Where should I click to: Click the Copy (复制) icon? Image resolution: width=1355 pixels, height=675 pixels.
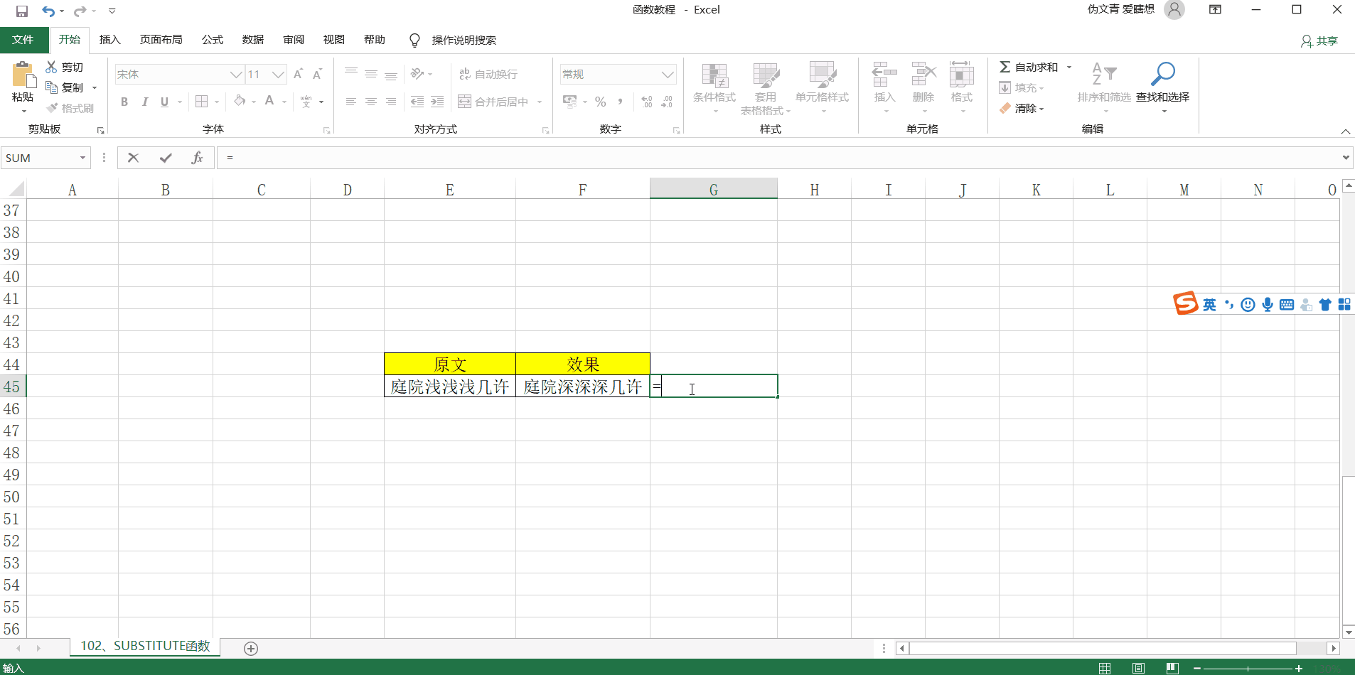point(51,87)
